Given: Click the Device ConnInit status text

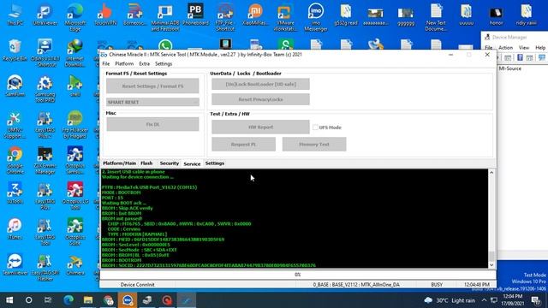Looking at the screenshot, I should click(137, 285).
